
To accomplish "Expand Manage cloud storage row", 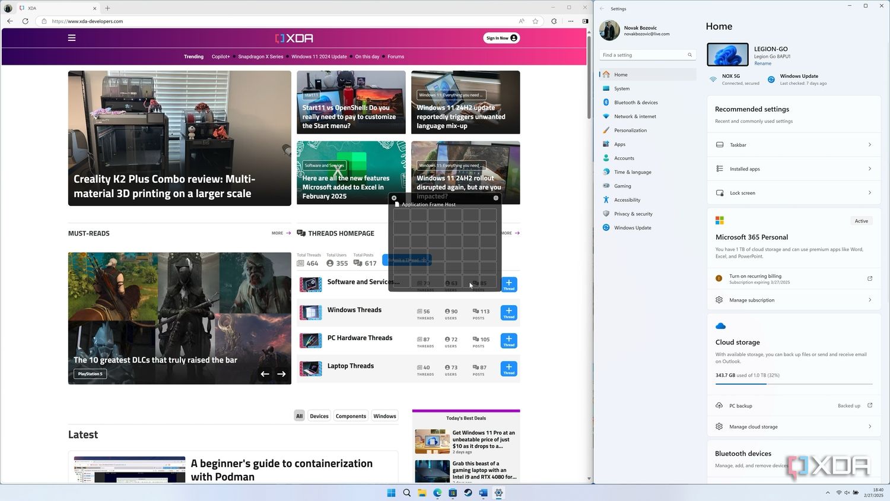I will 793,427.
